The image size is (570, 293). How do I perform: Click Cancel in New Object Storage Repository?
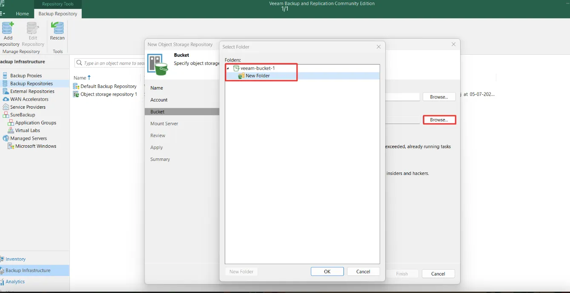click(x=438, y=274)
